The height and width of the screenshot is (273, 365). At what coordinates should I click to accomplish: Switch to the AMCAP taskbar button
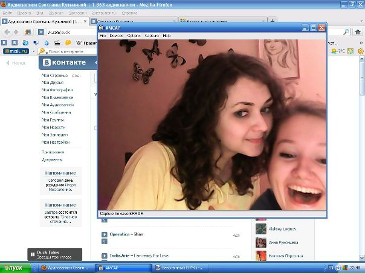(x=116, y=268)
